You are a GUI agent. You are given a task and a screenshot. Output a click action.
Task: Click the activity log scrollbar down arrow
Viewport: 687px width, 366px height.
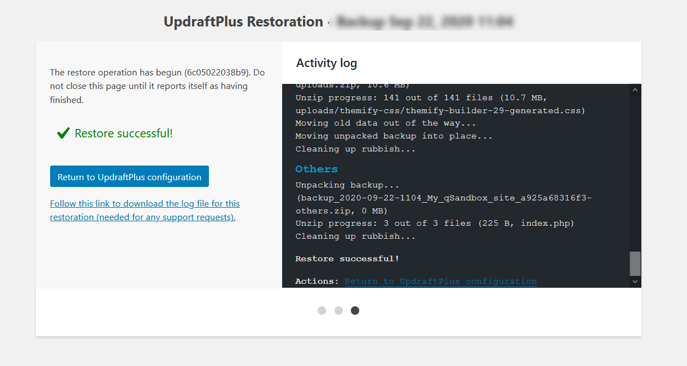click(x=635, y=282)
